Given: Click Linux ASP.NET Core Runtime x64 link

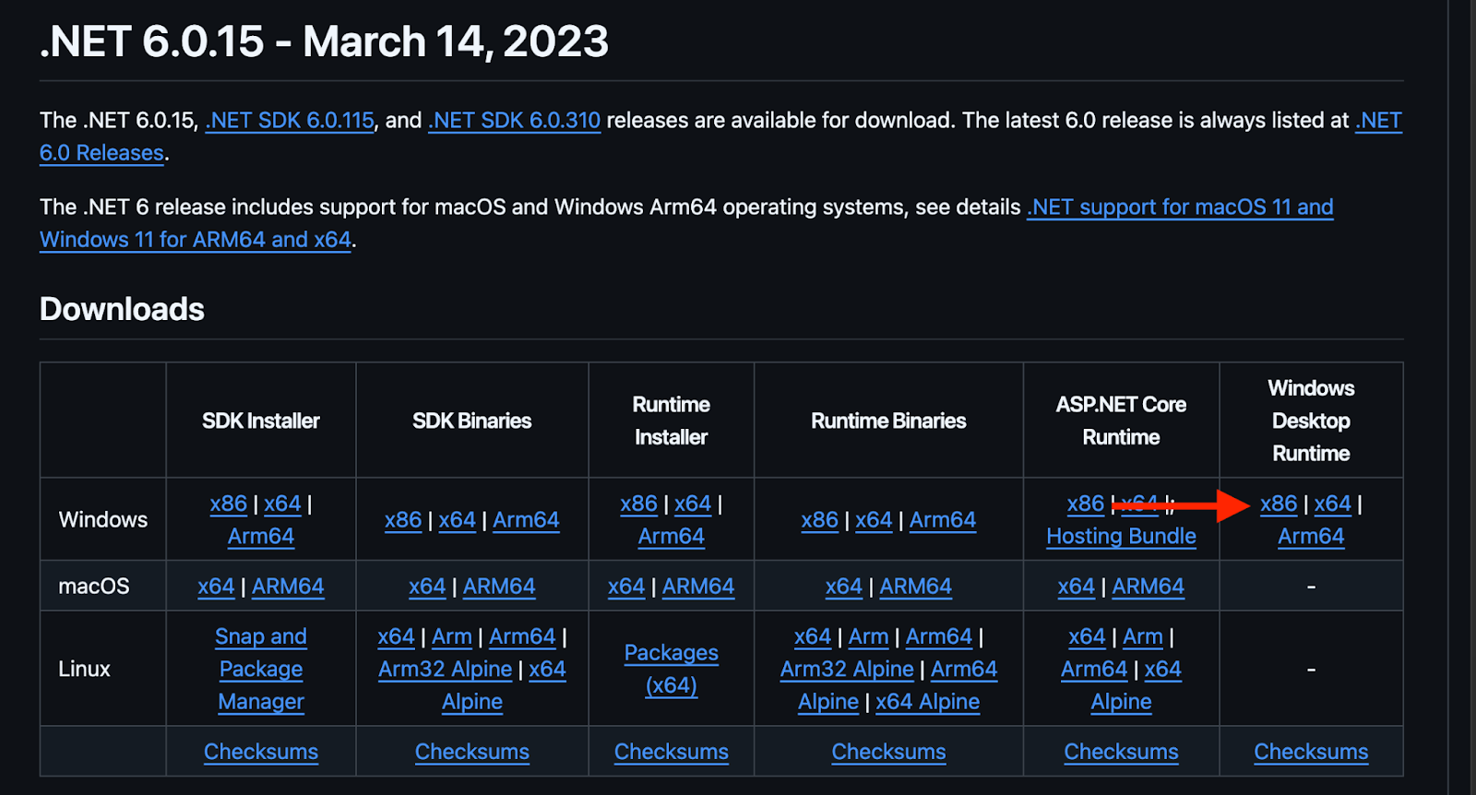Looking at the screenshot, I should (x=1087, y=636).
